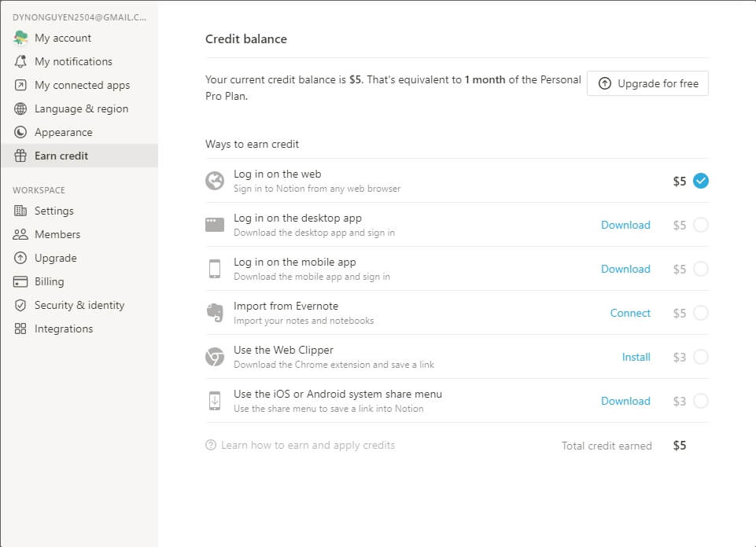Image resolution: width=756 pixels, height=547 pixels.
Task: Click the desktop window icon for desktop app
Action: click(215, 225)
